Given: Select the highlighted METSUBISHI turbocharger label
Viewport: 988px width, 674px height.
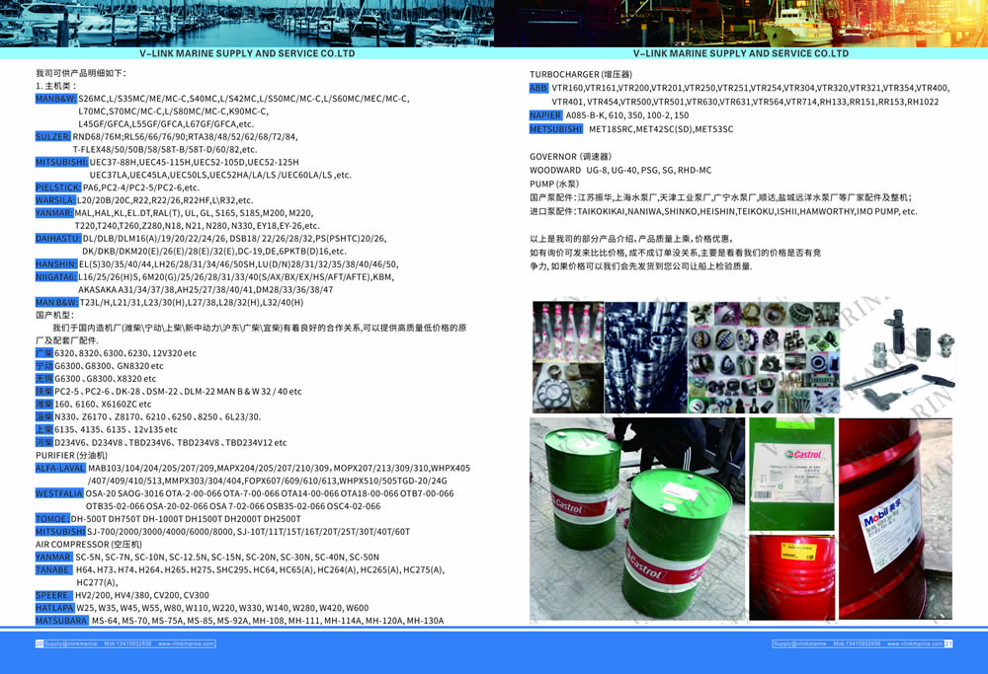Looking at the screenshot, I should click(x=556, y=129).
